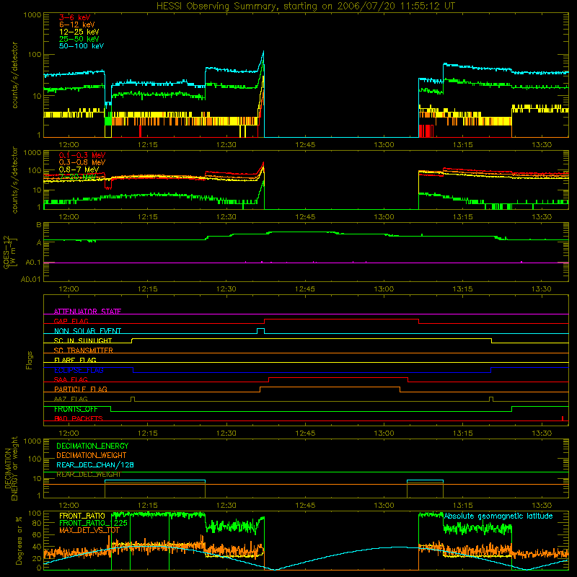Click the 'Degrees or %' axis label
The image size is (577, 577).
coord(19,540)
